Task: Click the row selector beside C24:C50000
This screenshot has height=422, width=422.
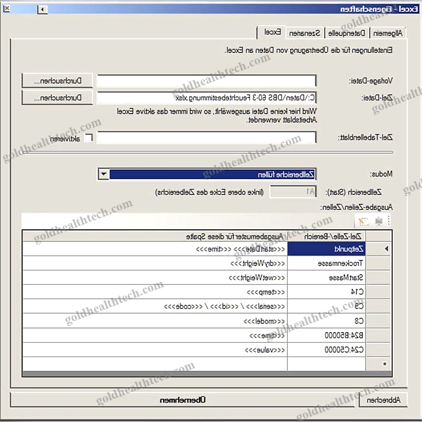Action: click(378, 349)
